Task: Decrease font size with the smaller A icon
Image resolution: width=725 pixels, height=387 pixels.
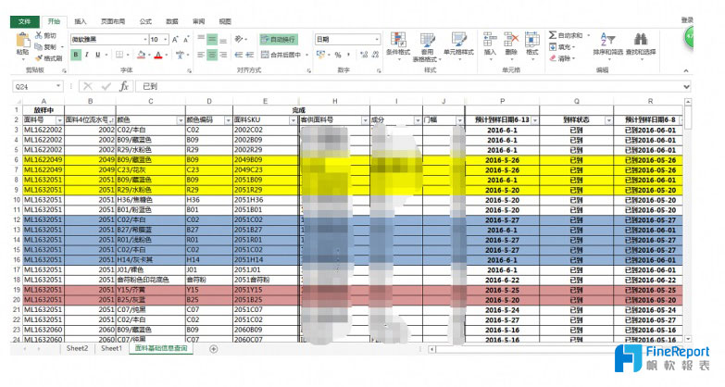Action: 186,40
